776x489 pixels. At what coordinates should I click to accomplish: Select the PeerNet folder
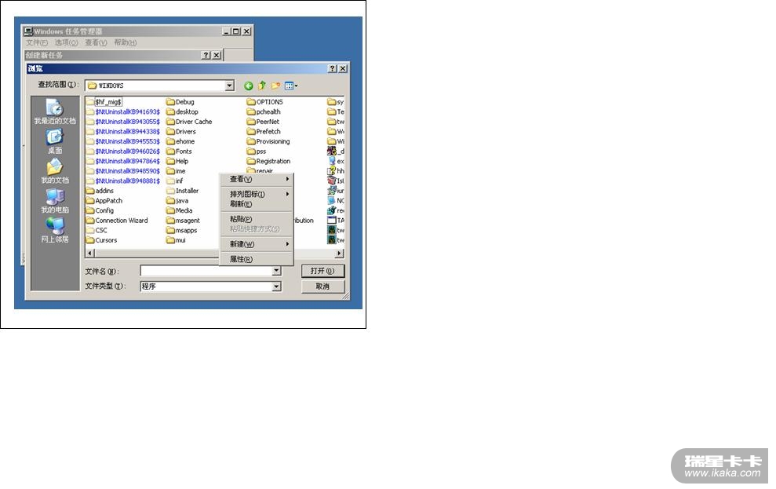[263, 122]
